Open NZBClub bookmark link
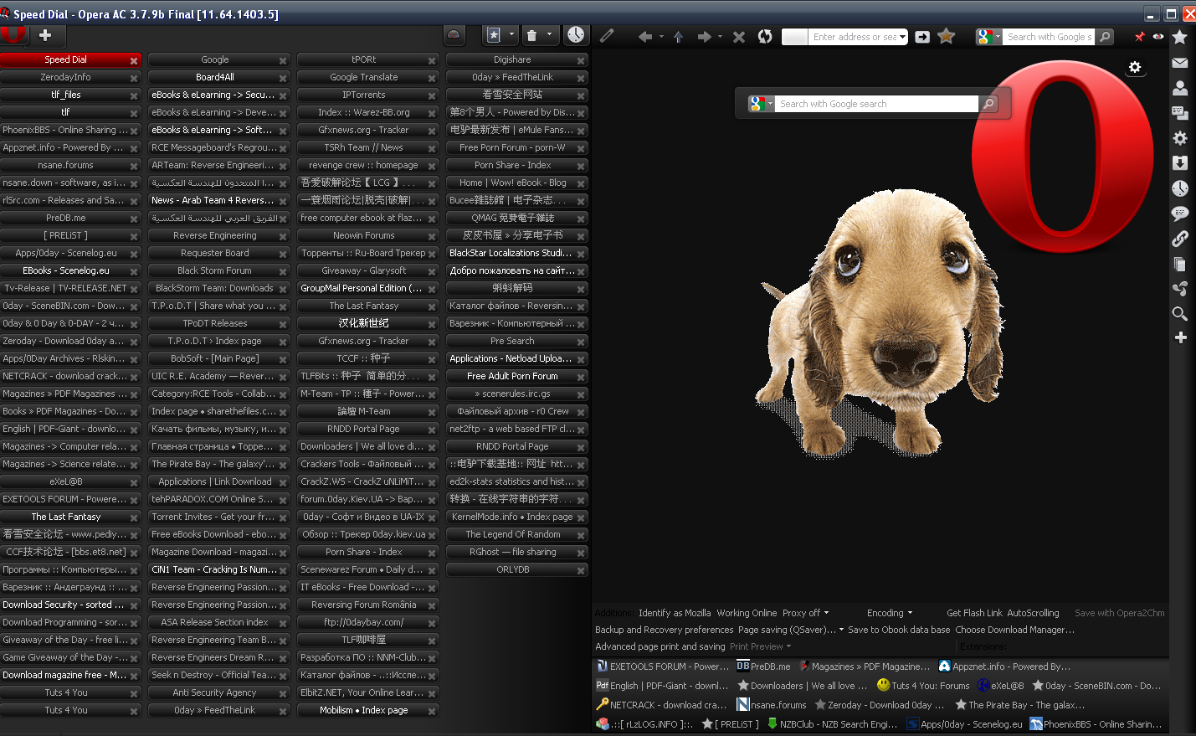Viewport: 1196px width, 736px height. (x=832, y=724)
